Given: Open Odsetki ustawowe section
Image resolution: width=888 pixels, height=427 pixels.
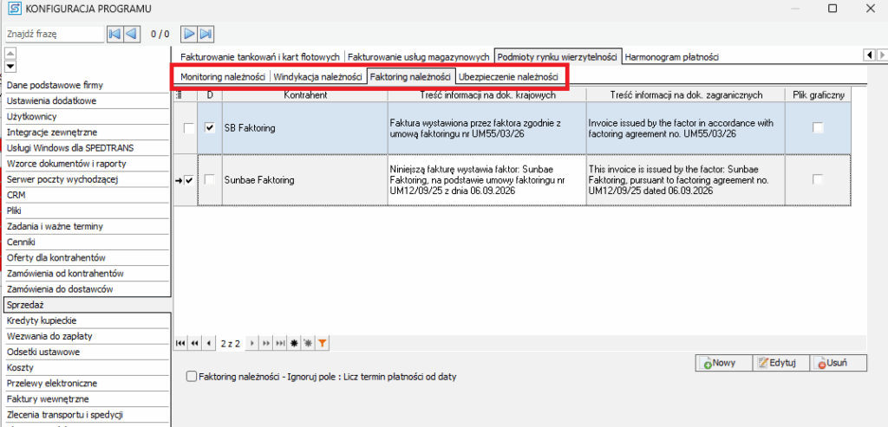Looking at the screenshot, I should (x=87, y=352).
